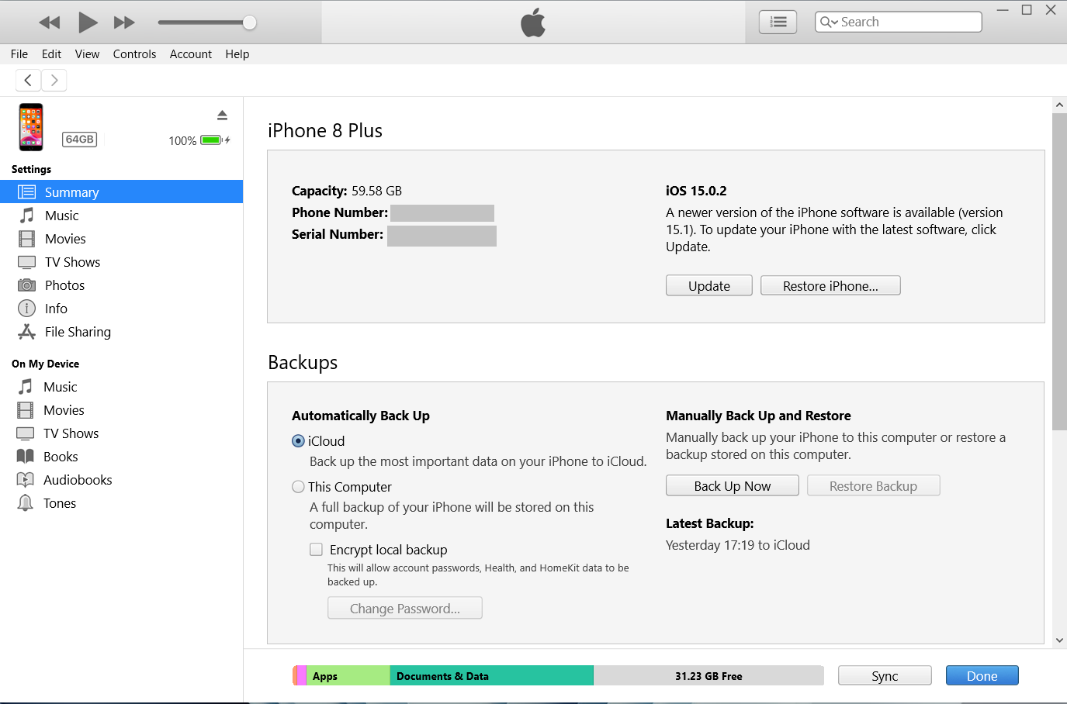Click the Change Password... button
Image resolution: width=1067 pixels, height=704 pixels.
click(x=405, y=608)
